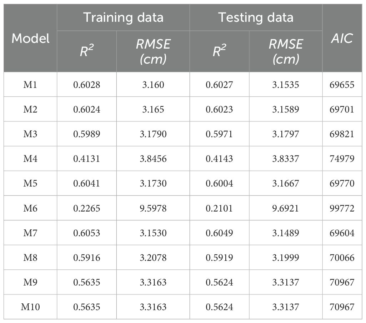
Task: Click the Training data RMSE (cm) header
Action: pyautogui.click(x=153, y=51)
